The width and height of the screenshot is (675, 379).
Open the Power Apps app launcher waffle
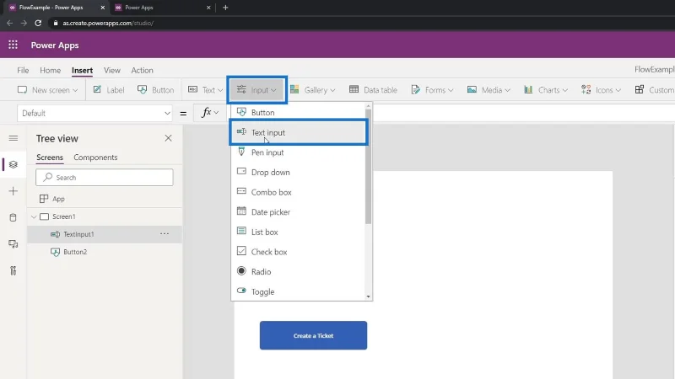[13, 45]
